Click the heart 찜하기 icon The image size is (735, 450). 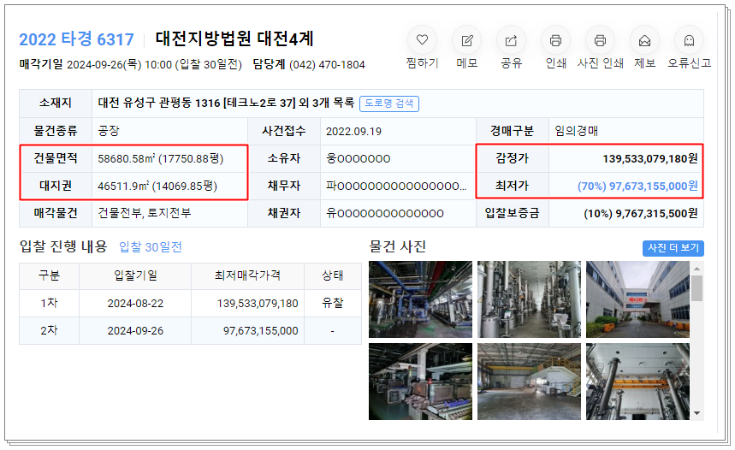(x=422, y=40)
